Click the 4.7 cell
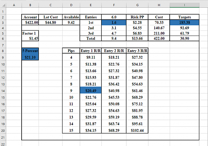The image size is (208, 146). [114, 33]
